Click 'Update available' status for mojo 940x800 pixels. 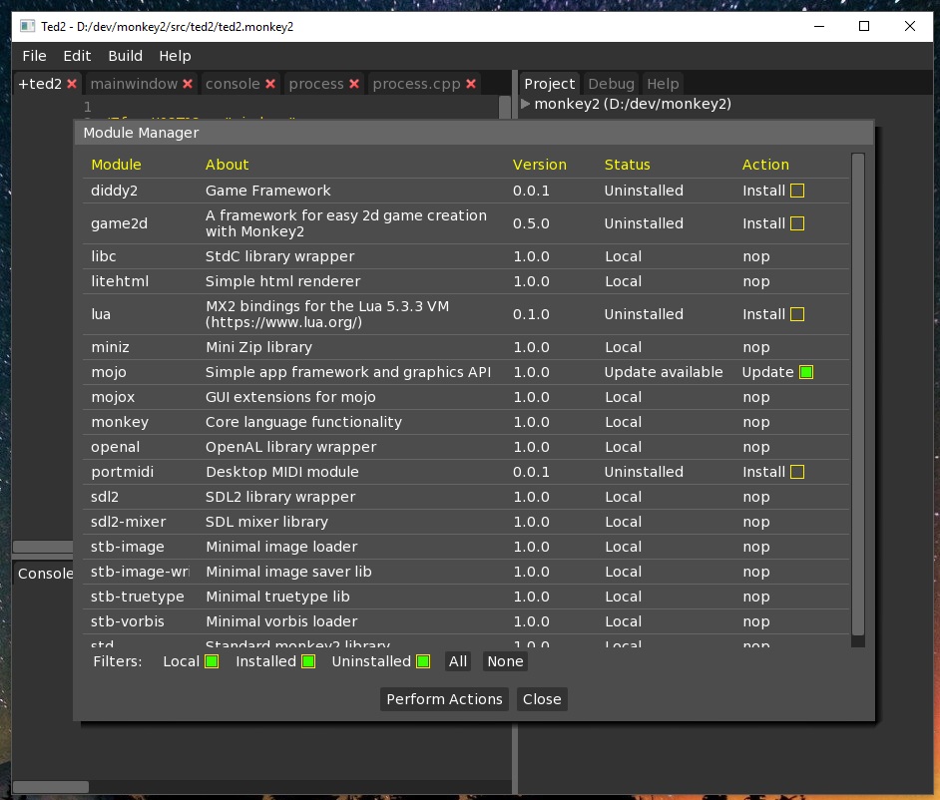[663, 372]
